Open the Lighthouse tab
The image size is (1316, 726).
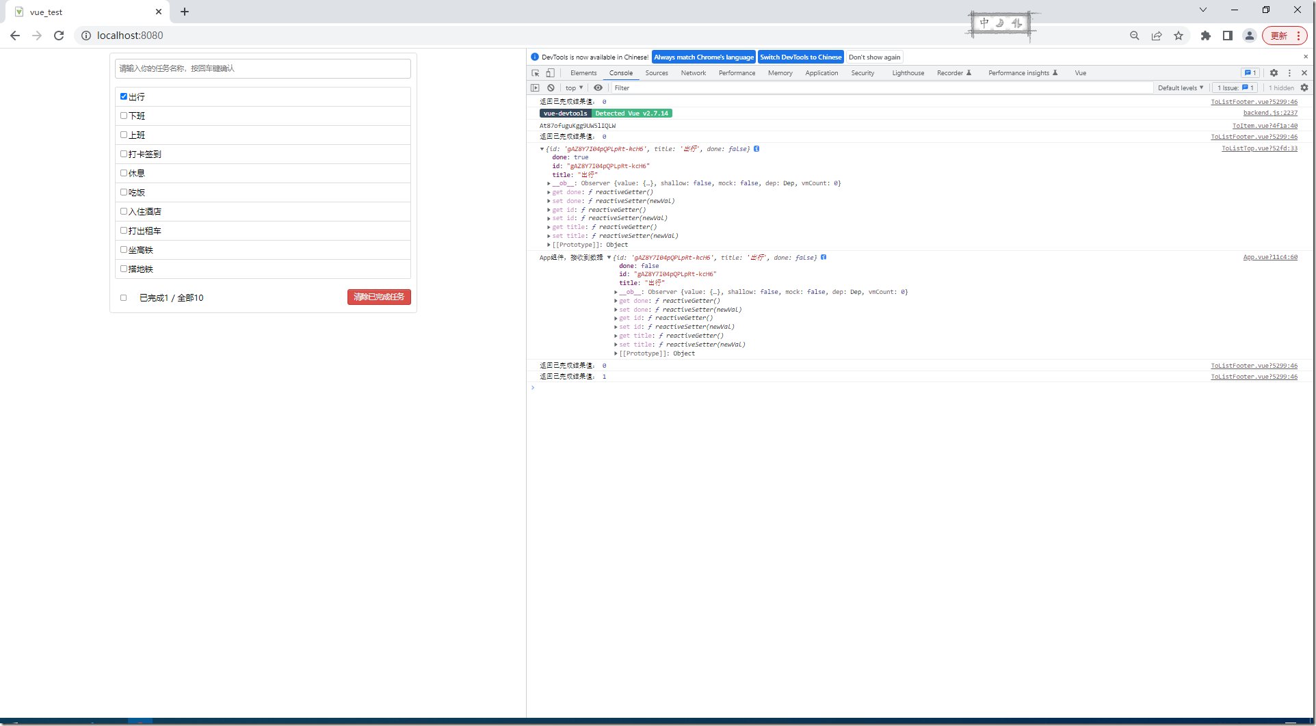click(908, 73)
